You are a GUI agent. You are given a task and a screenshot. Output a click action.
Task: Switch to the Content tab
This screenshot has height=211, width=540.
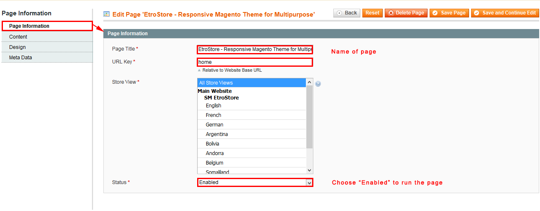pyautogui.click(x=46, y=37)
